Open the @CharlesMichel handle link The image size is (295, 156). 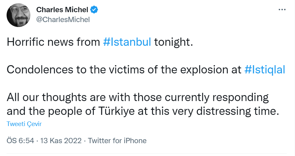[x=63, y=19]
